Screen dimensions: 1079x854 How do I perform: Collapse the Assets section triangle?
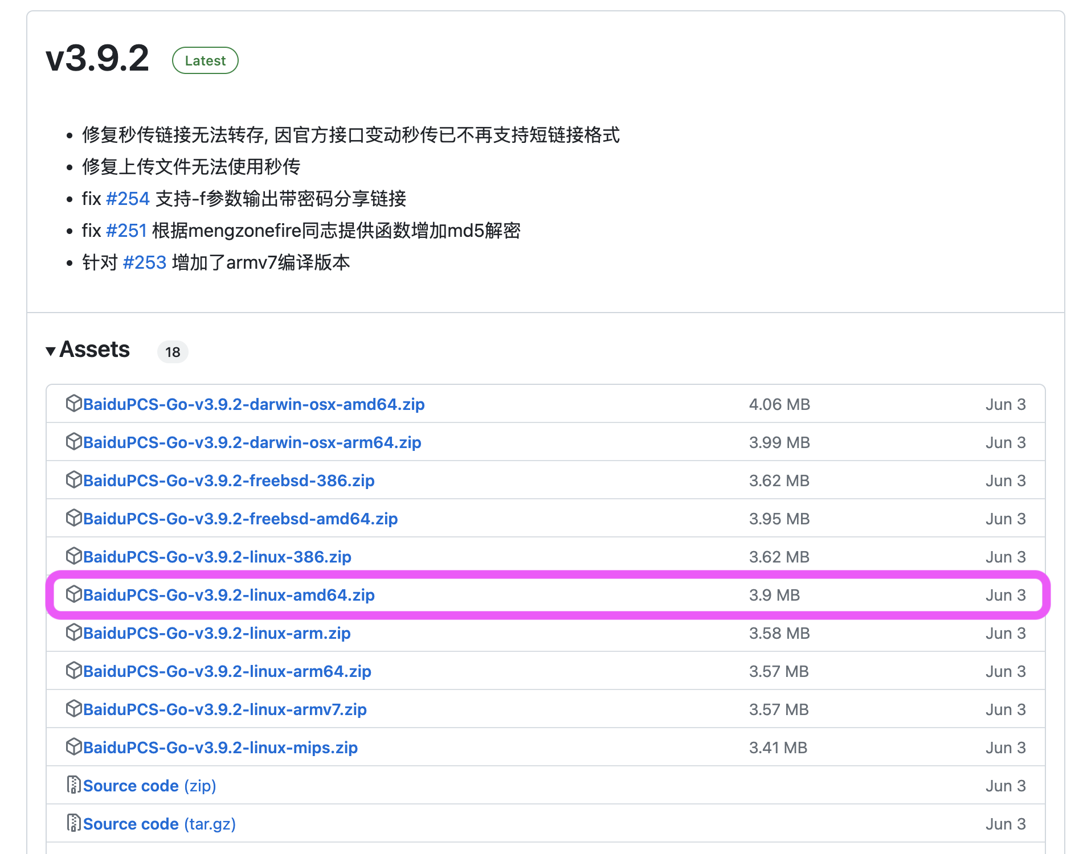pyautogui.click(x=51, y=351)
